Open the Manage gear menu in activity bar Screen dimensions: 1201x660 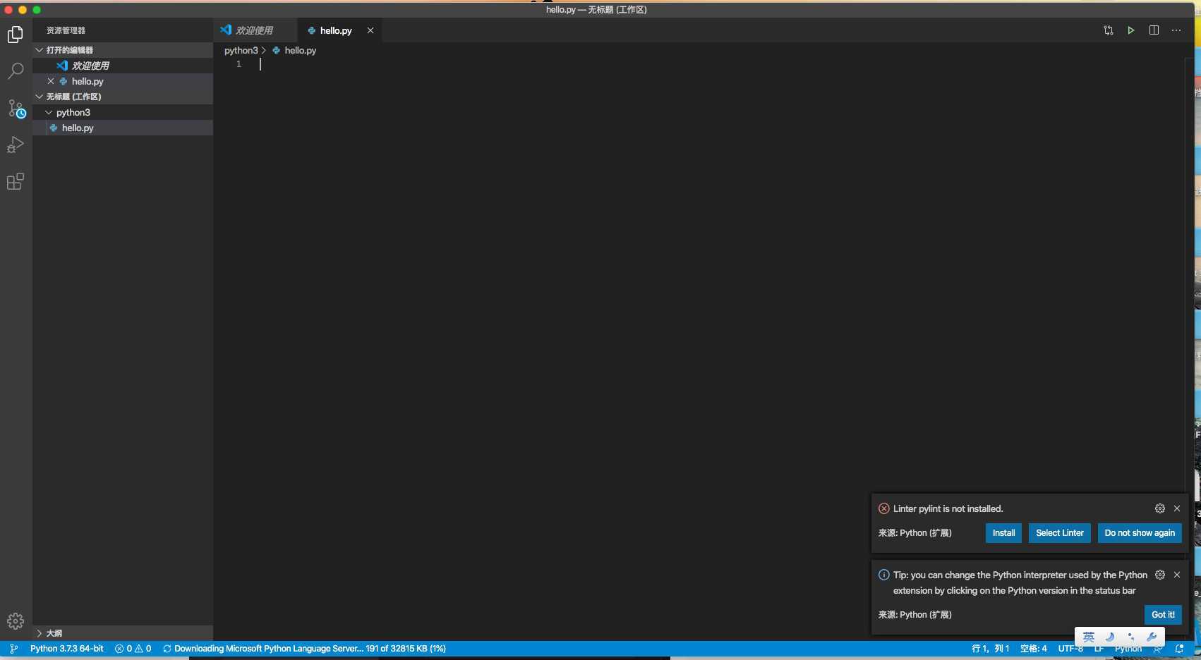tap(16, 621)
